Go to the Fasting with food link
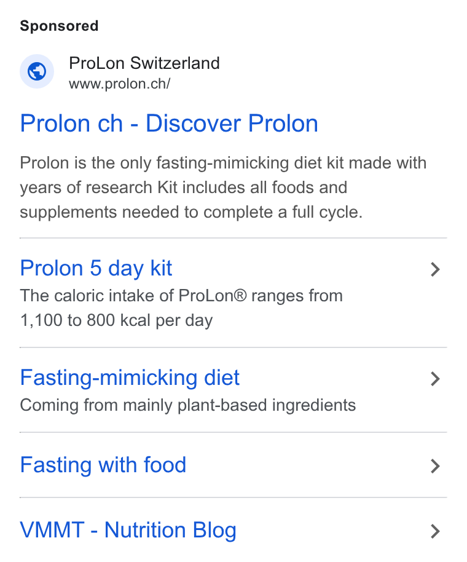Viewport: 467px width, 562px height. pyautogui.click(x=103, y=465)
